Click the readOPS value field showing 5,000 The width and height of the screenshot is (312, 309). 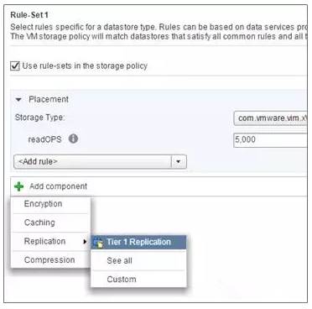pyautogui.click(x=270, y=139)
